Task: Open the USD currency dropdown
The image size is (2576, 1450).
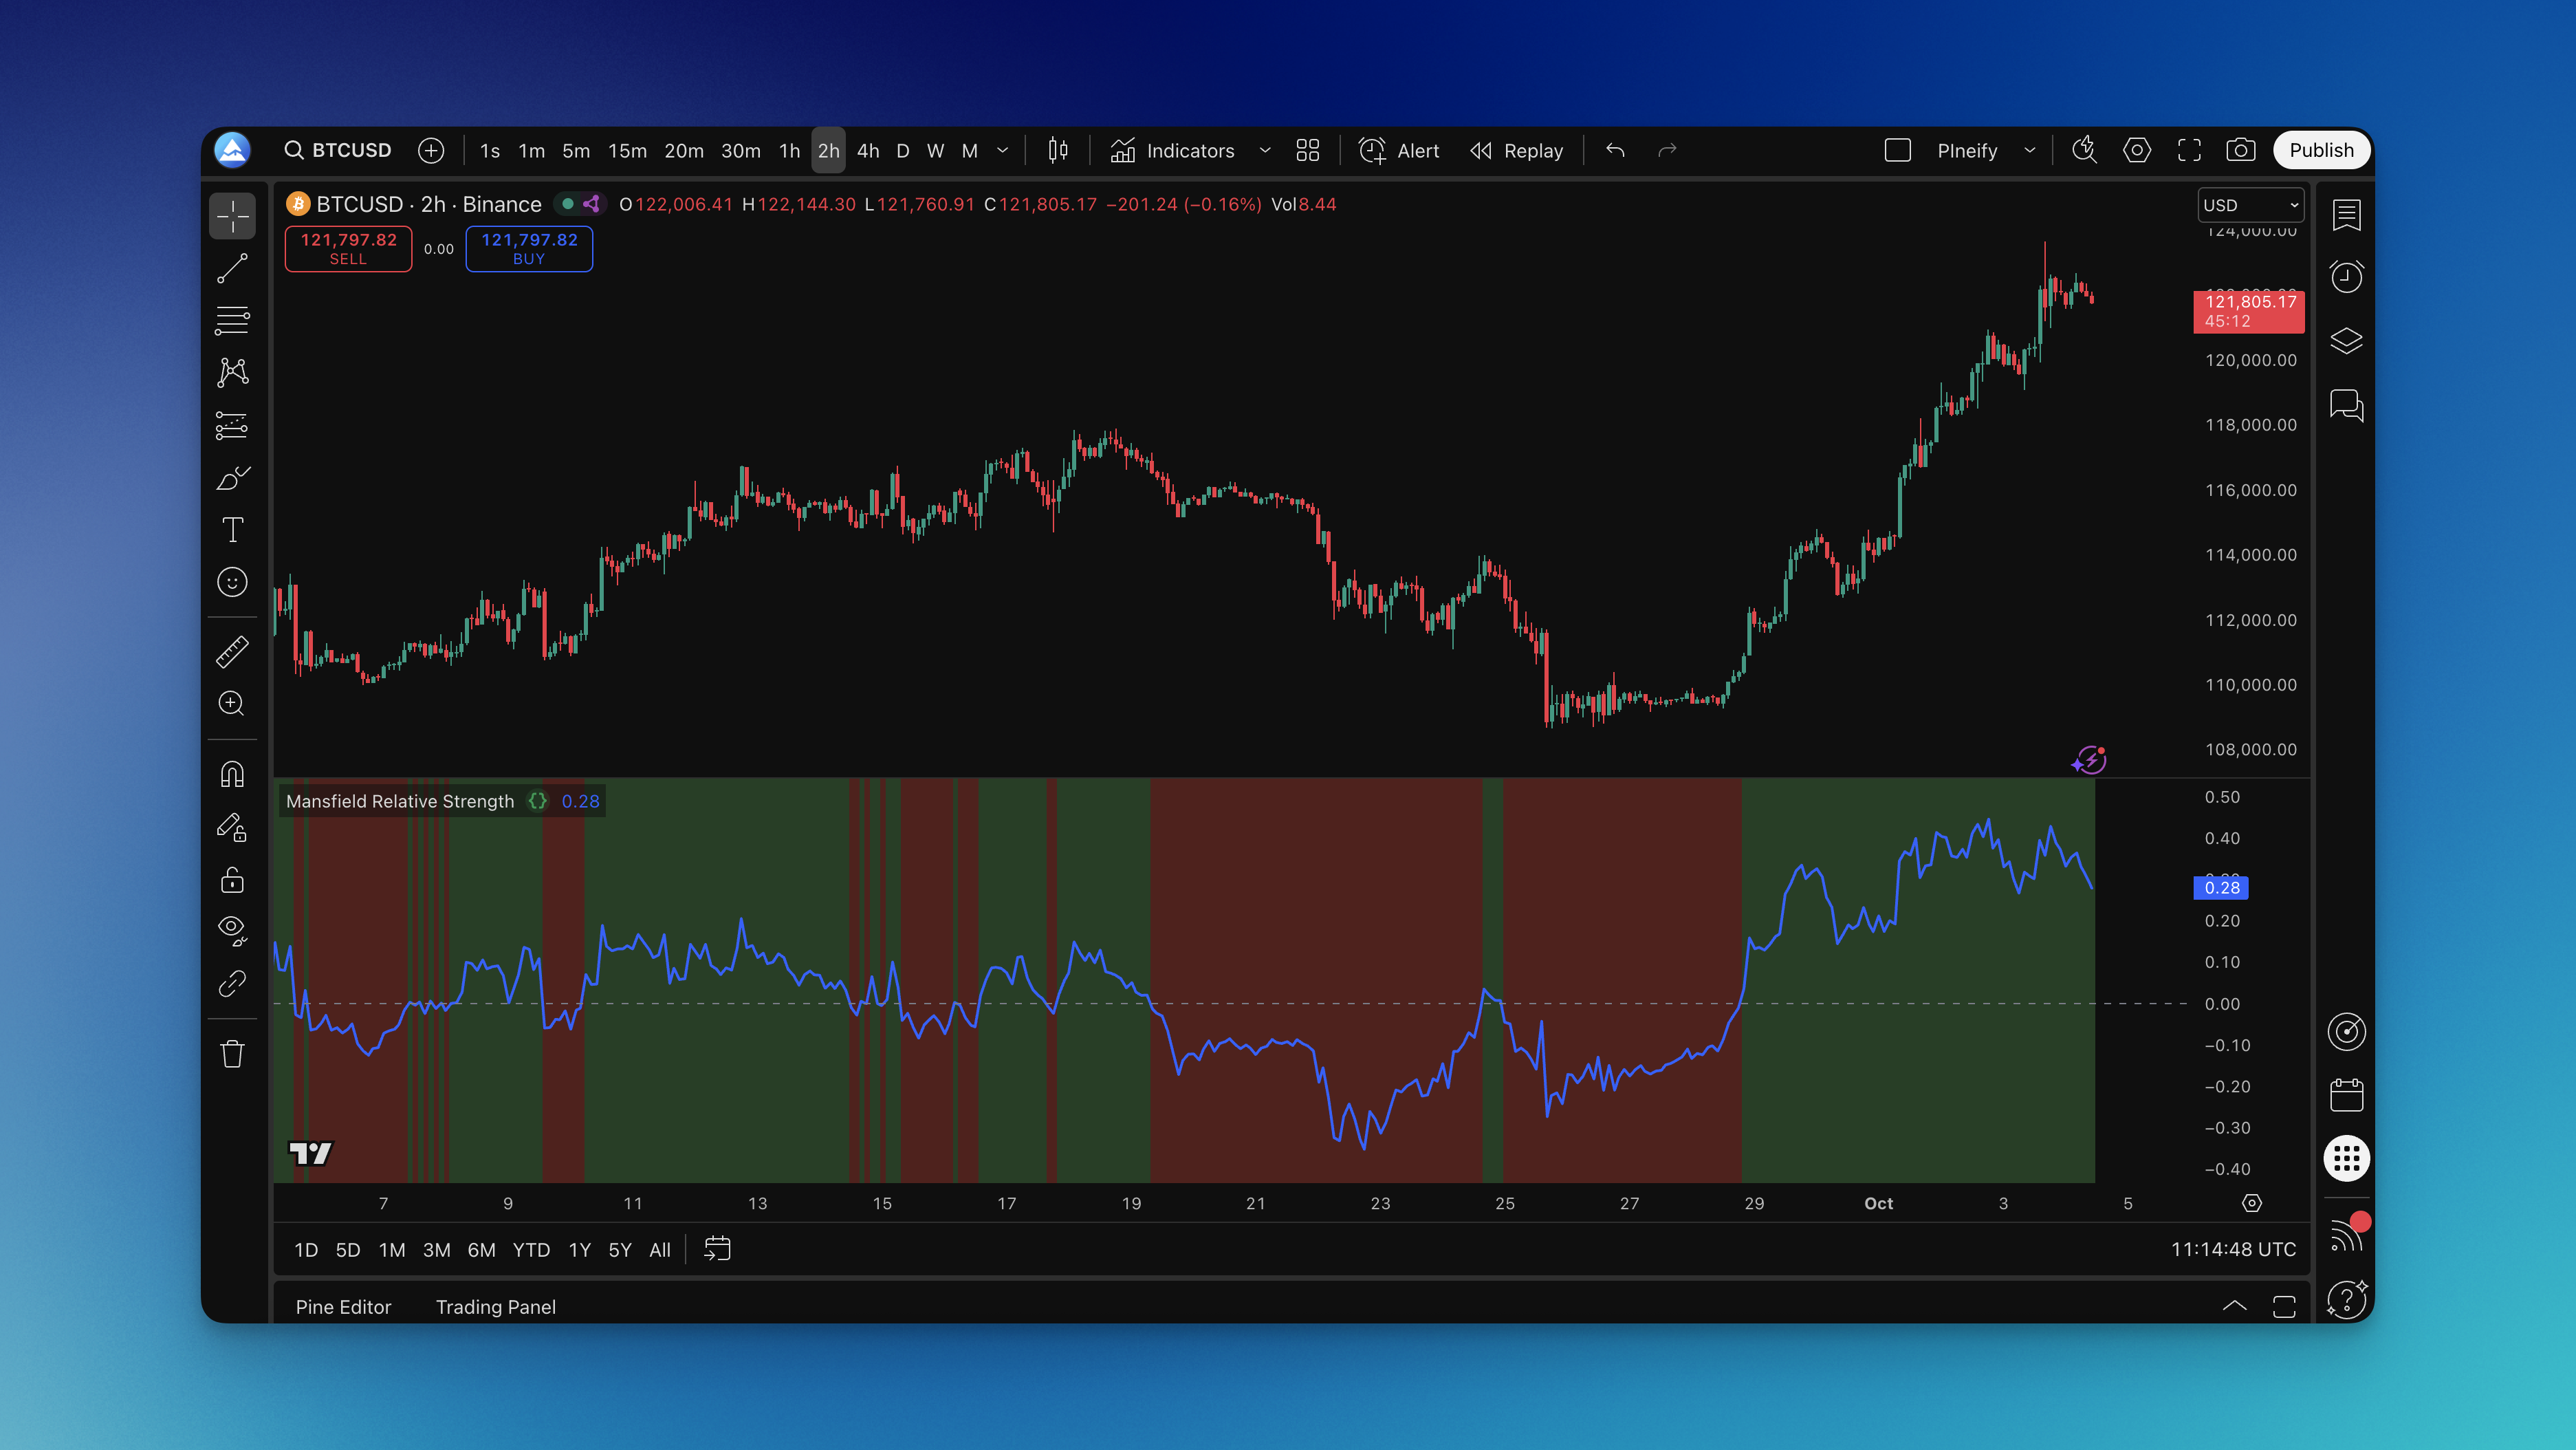Action: tap(2250, 205)
